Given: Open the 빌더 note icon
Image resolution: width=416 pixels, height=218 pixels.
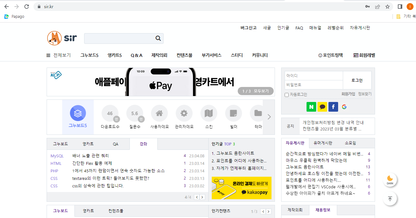Looking at the screenshot, I should click(234, 113).
